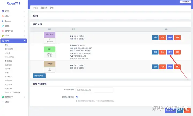The image size is (193, 116).
Task: Open the 应用过滤 submenu item
Action: [8, 81]
